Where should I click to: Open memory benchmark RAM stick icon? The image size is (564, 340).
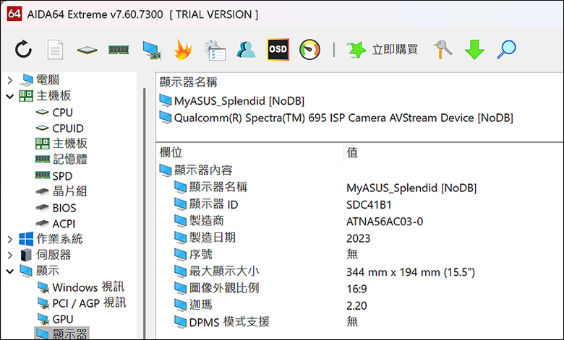pyautogui.click(x=119, y=50)
